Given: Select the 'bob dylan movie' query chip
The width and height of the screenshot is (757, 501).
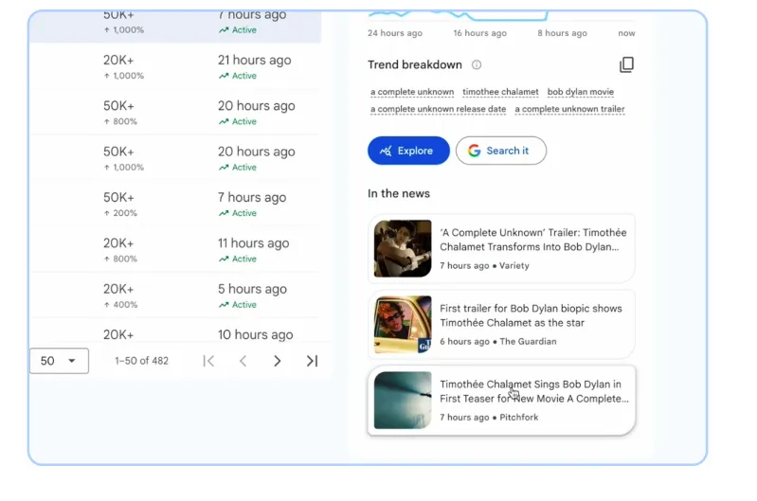Looking at the screenshot, I should click(580, 92).
